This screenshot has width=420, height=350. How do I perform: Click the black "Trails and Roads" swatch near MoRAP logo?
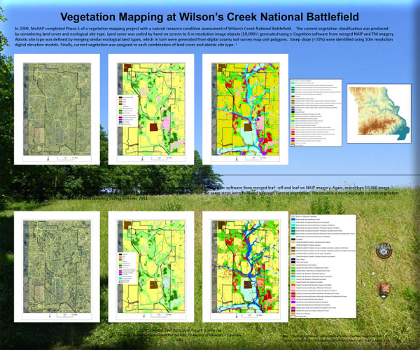click(293, 262)
